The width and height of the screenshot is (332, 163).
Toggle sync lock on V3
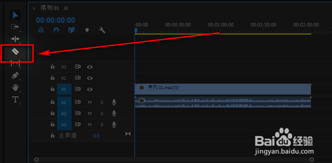click(x=78, y=67)
